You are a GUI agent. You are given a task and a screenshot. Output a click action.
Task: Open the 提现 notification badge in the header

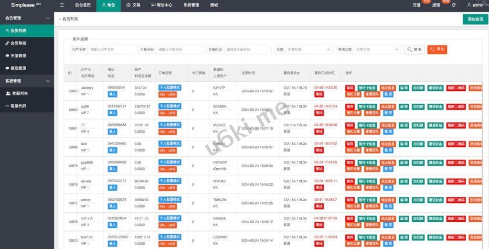436,5
